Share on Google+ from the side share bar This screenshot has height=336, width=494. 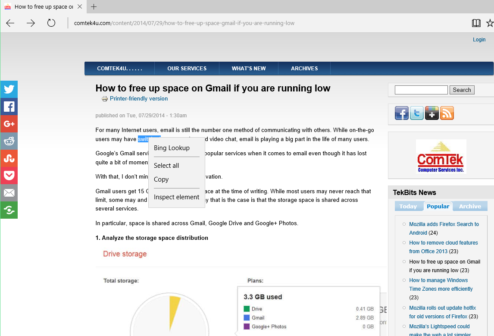(9, 124)
